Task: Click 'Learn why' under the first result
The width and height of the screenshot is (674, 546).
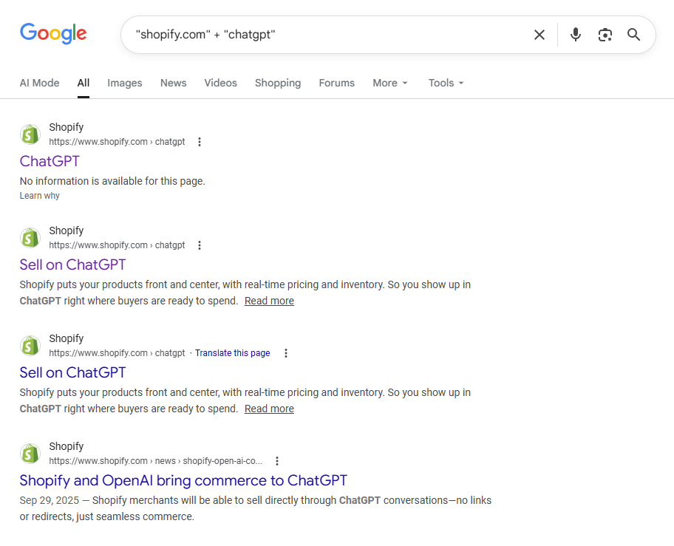Action: point(39,195)
